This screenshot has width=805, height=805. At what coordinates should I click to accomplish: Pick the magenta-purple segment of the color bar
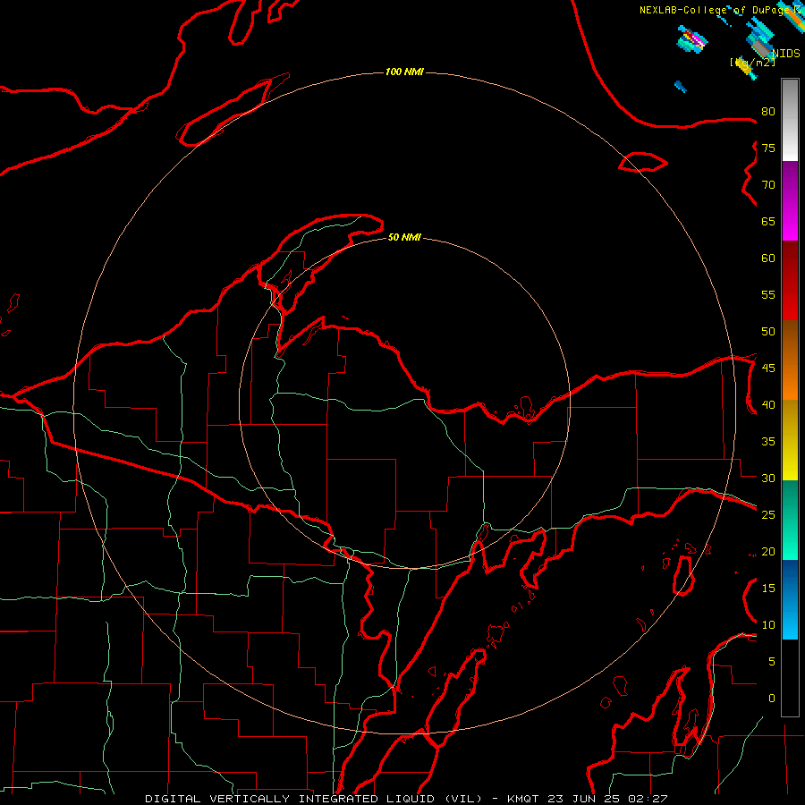[790, 201]
